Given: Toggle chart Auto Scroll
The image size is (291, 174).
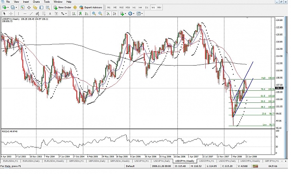Looking at the screenshot, I should [x=108, y=13].
